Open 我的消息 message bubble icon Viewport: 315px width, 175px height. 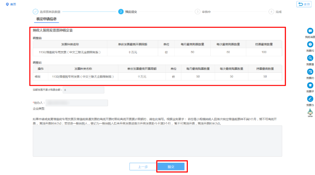pyautogui.click(x=310, y=31)
